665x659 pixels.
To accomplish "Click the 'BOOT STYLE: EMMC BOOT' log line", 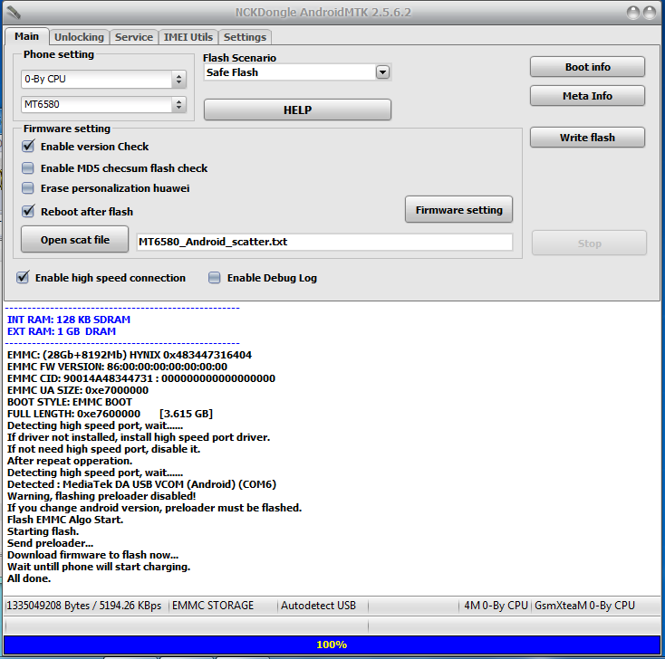I will (x=70, y=402).
